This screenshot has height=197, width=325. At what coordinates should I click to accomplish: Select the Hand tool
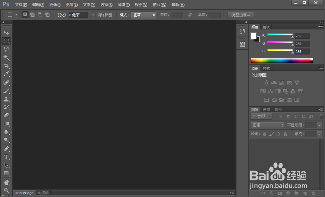6,182
